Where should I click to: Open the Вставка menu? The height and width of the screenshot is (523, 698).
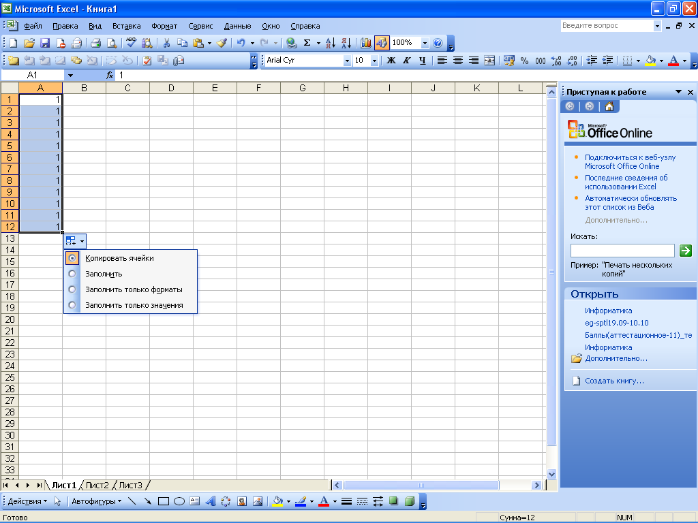point(126,26)
